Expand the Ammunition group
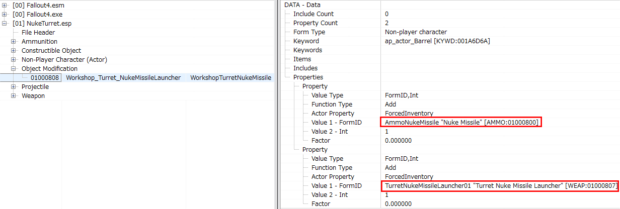 click(x=14, y=41)
